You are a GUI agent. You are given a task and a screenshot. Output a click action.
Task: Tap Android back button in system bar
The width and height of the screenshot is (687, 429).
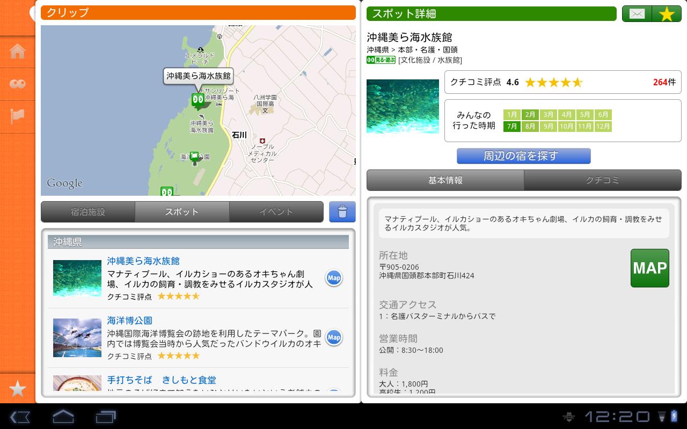click(20, 416)
